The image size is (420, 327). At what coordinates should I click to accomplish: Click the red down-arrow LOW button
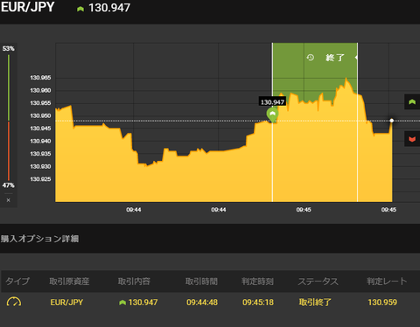coord(412,139)
